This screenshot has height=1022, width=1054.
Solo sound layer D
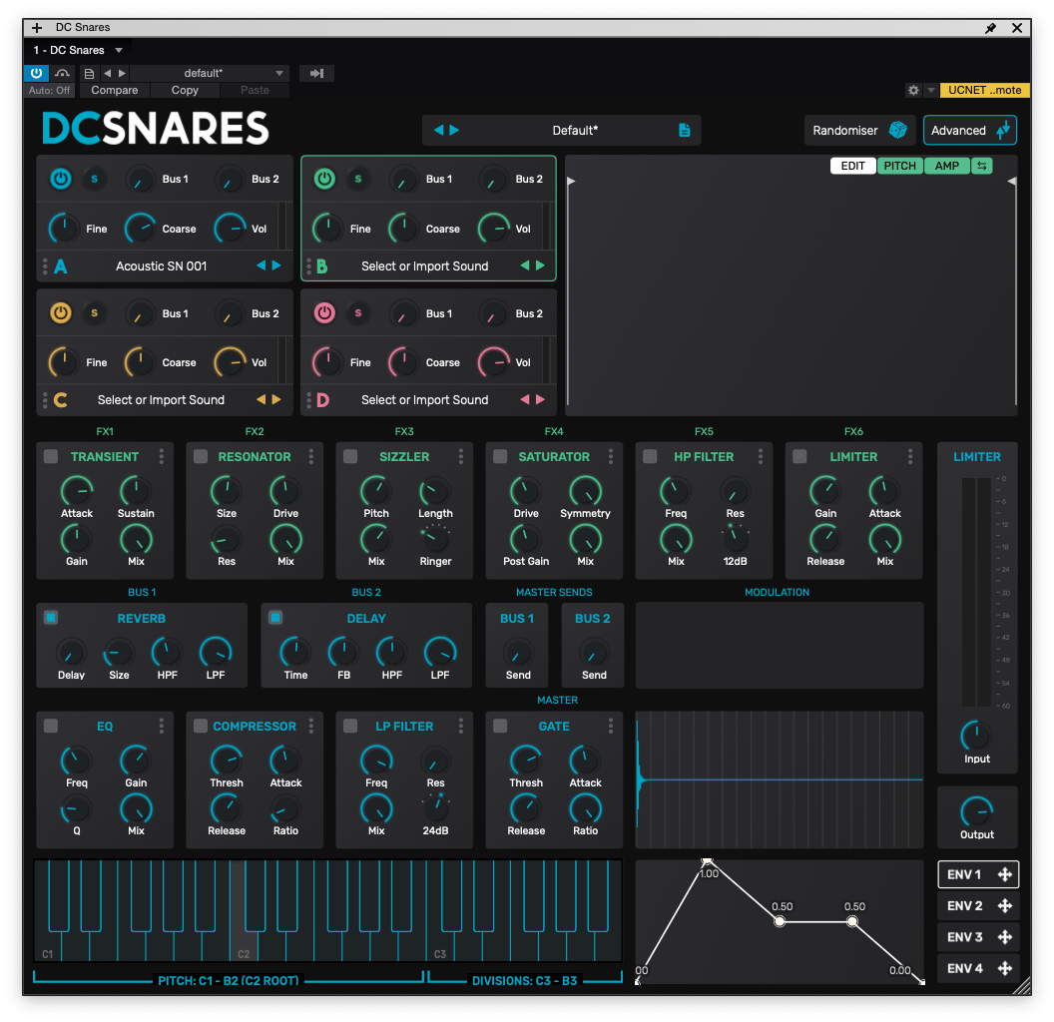tap(358, 313)
